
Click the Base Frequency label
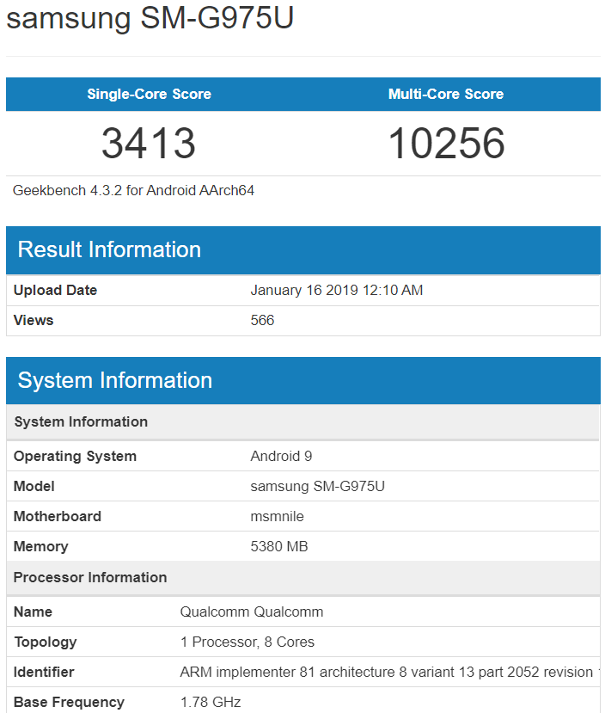69,702
